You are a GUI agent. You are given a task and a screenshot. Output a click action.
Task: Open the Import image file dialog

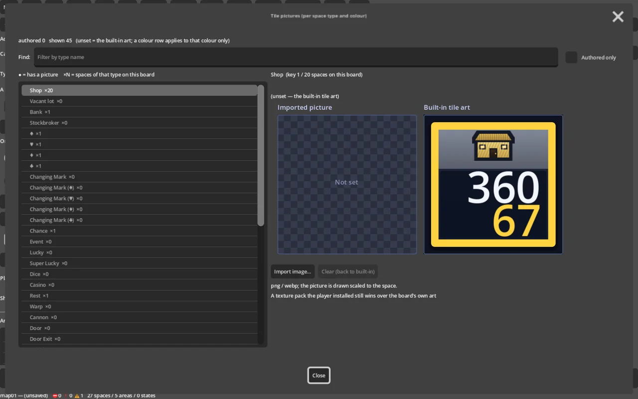pos(293,271)
